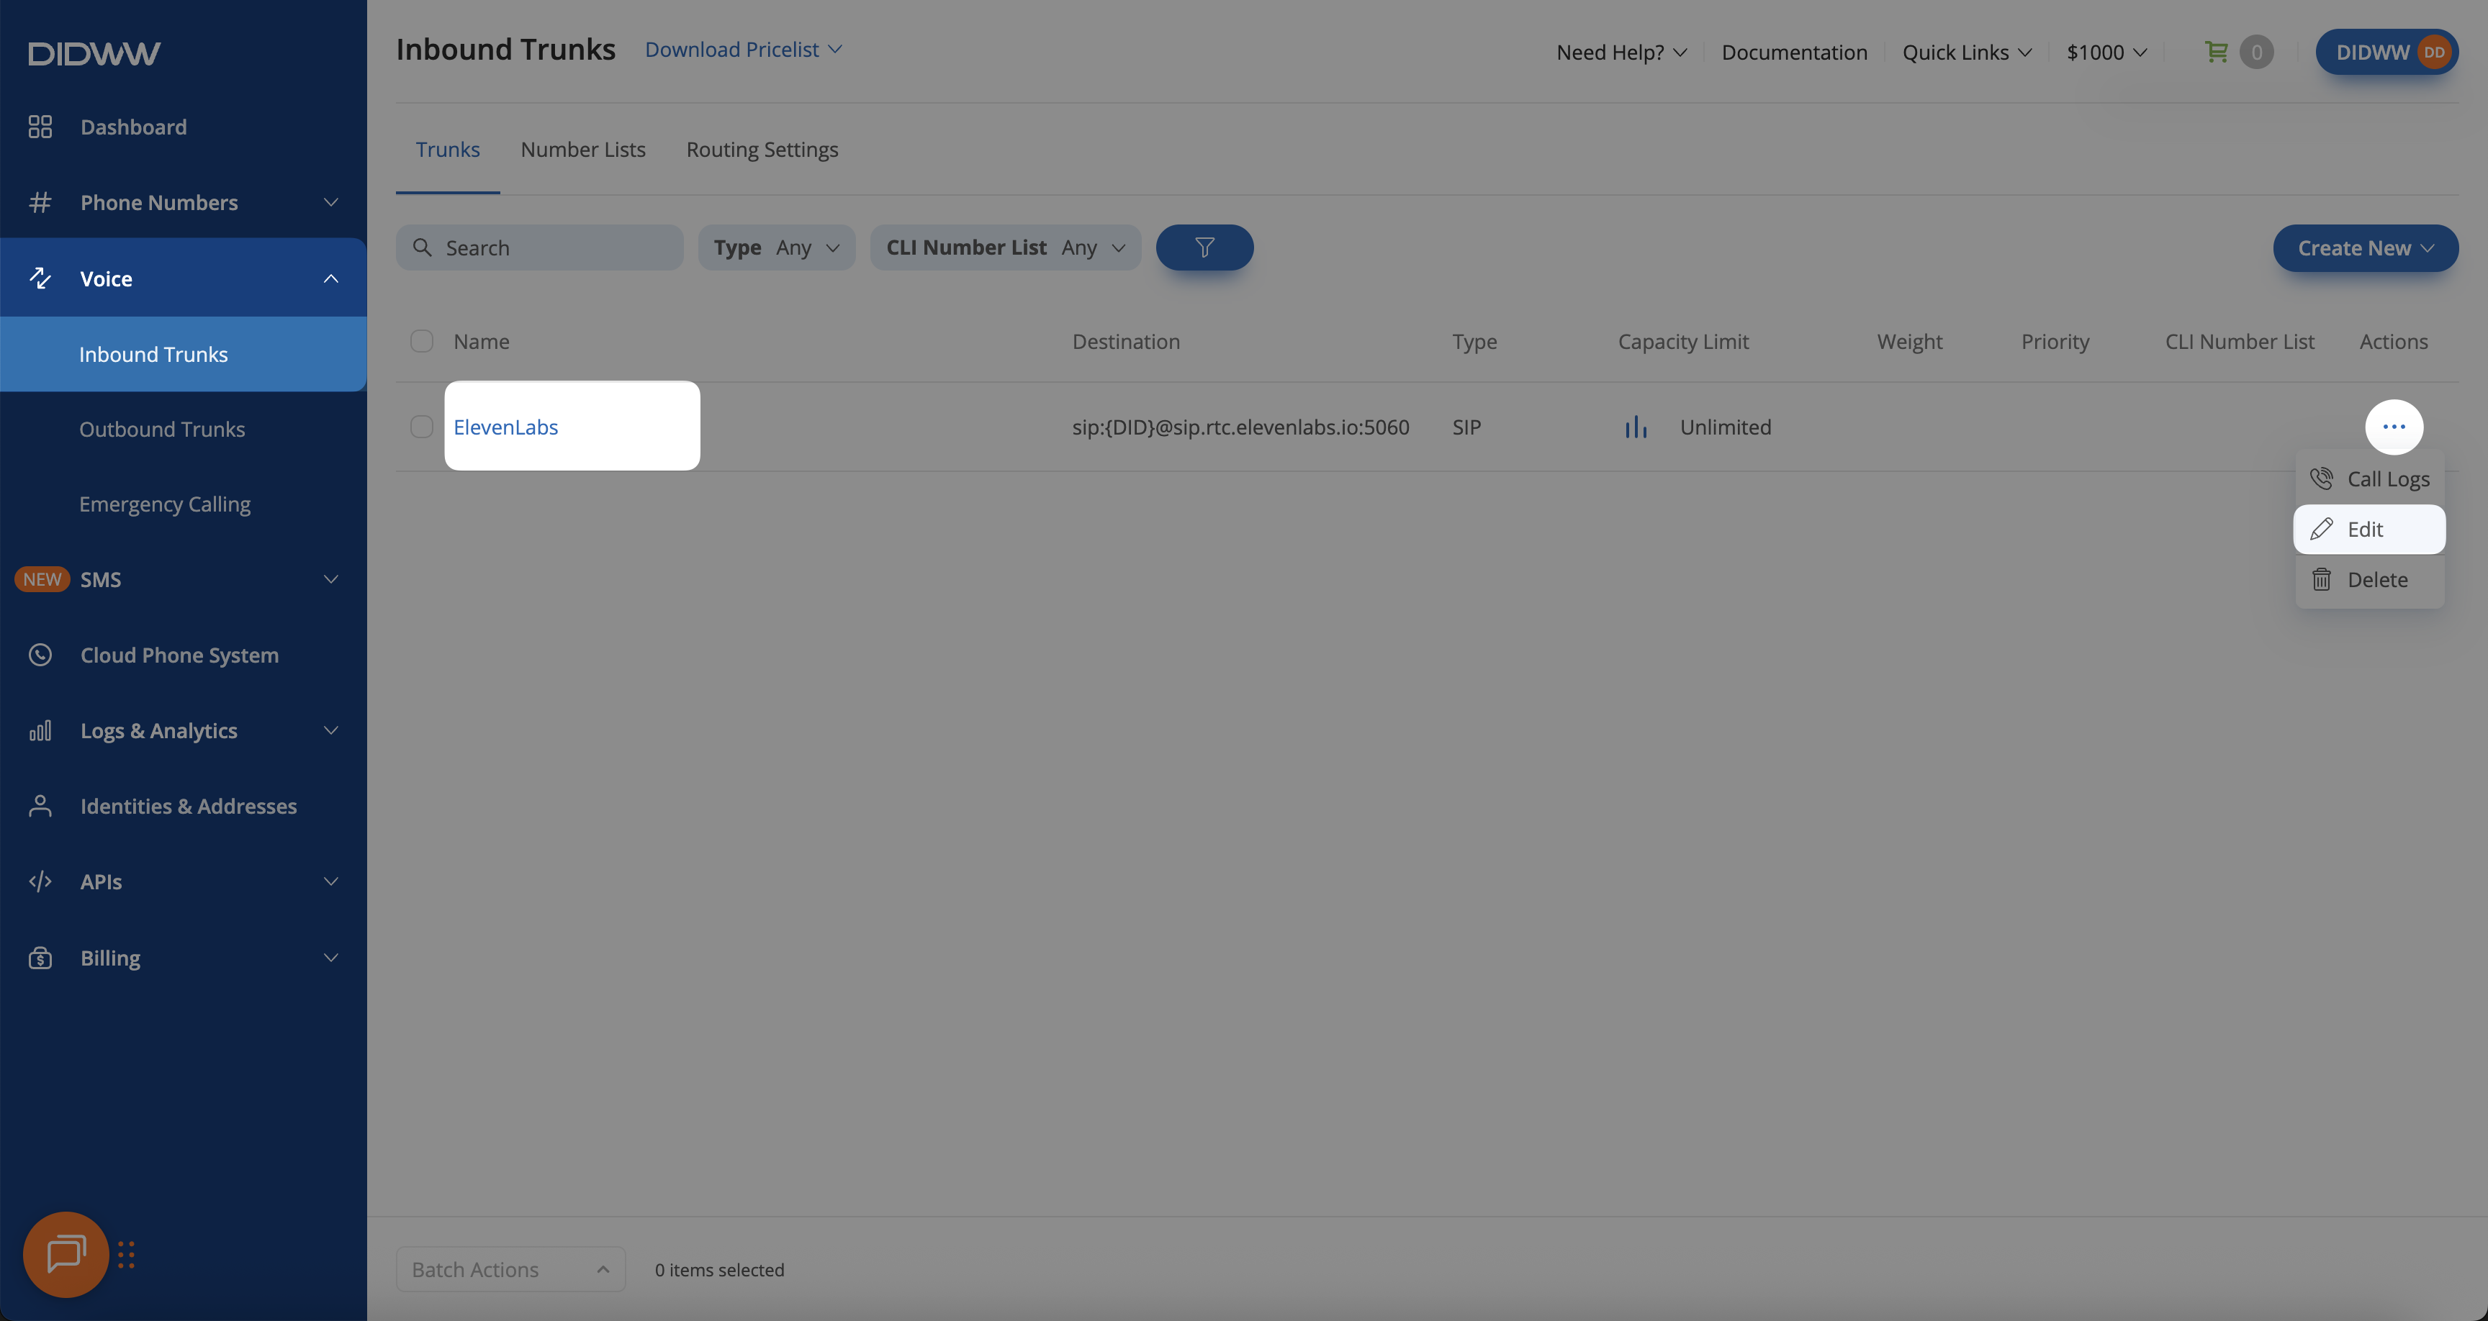2488x1321 pixels.
Task: Open the orange chat support bubble
Action: (66, 1253)
